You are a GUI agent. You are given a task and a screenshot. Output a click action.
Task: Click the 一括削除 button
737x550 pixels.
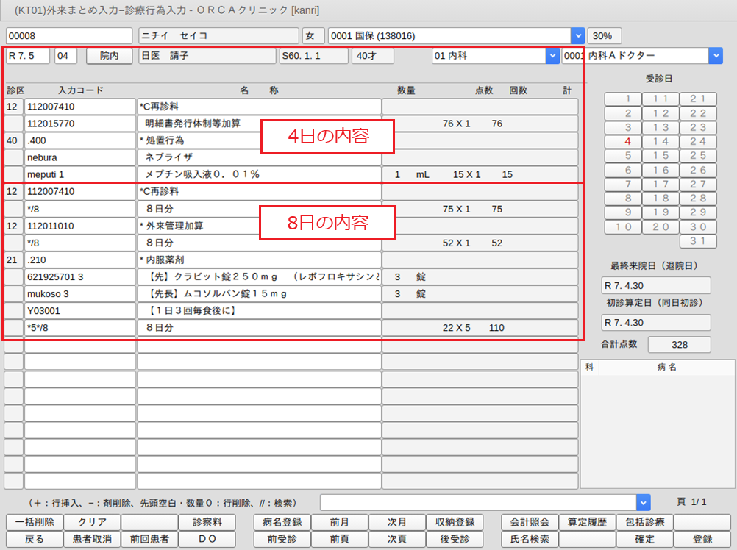coord(34,522)
